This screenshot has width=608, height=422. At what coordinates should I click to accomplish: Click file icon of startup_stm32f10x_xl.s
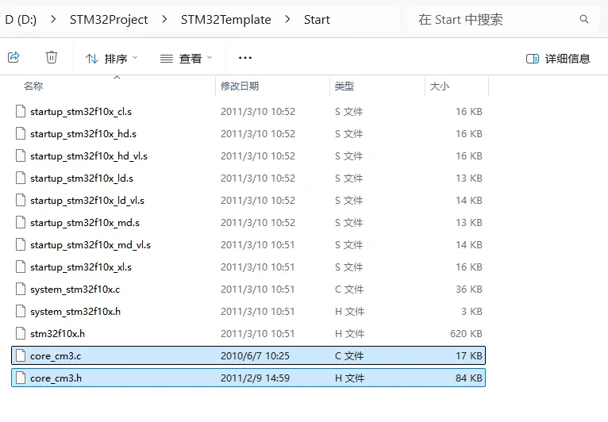point(21,267)
